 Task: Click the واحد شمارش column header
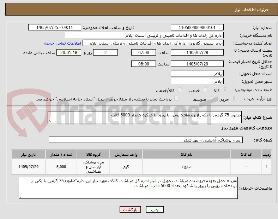[x=126, y=155]
